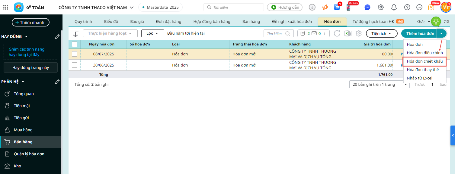This screenshot has height=174, width=455.
Task: Open the 20 bản ghi trên 1 trang combo box
Action: [379, 85]
